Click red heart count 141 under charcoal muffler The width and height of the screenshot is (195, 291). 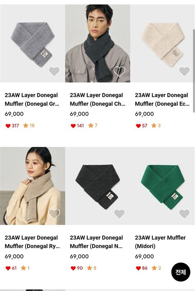(x=77, y=126)
